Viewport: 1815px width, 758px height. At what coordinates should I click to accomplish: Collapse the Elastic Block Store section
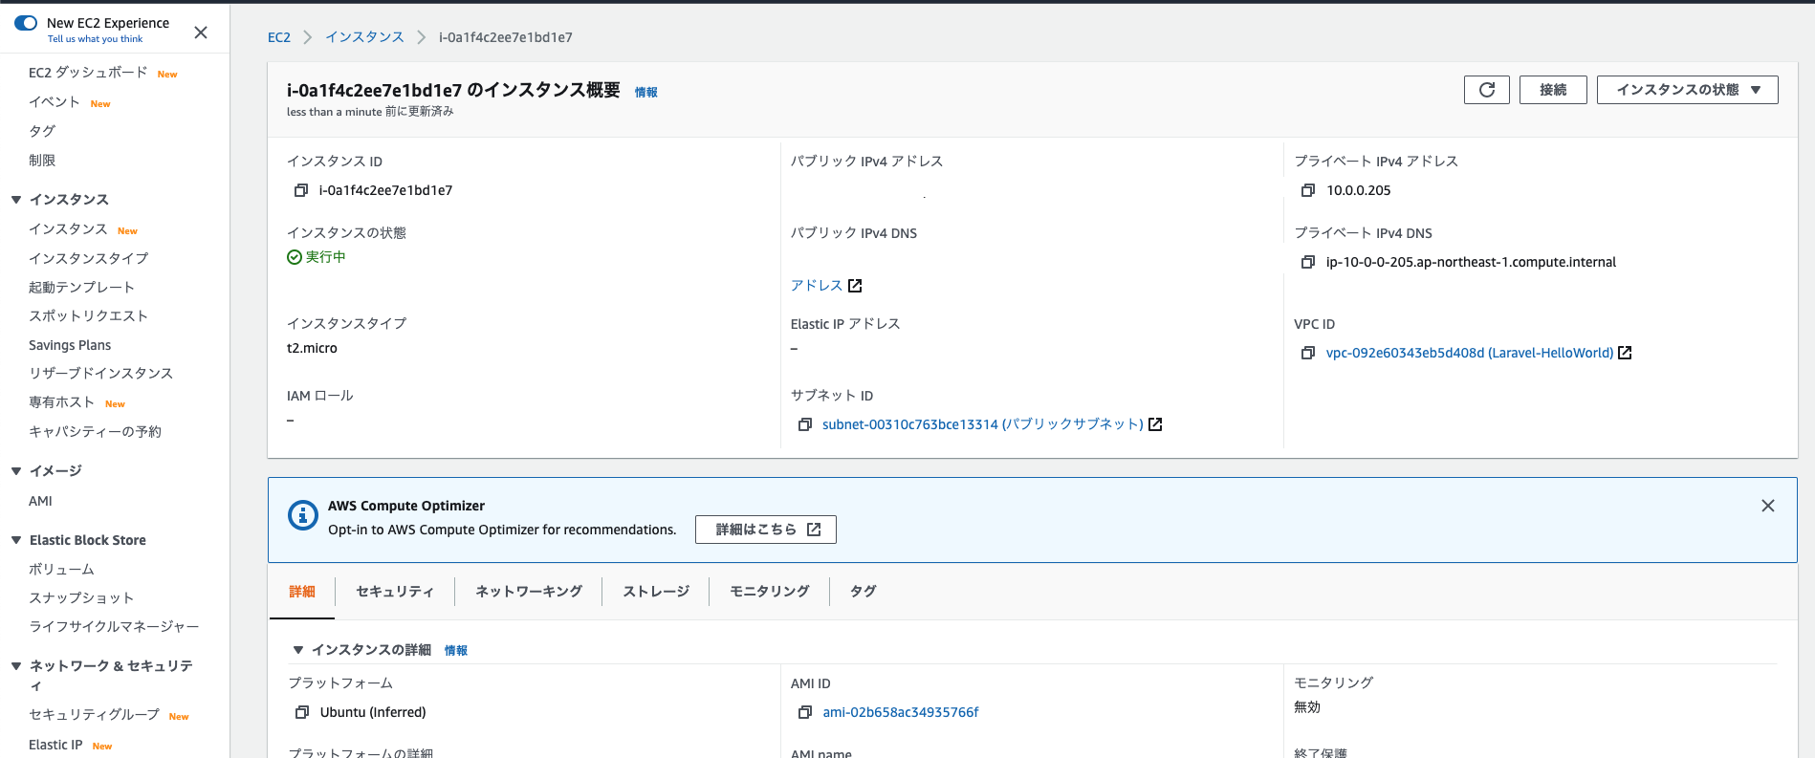pos(16,540)
